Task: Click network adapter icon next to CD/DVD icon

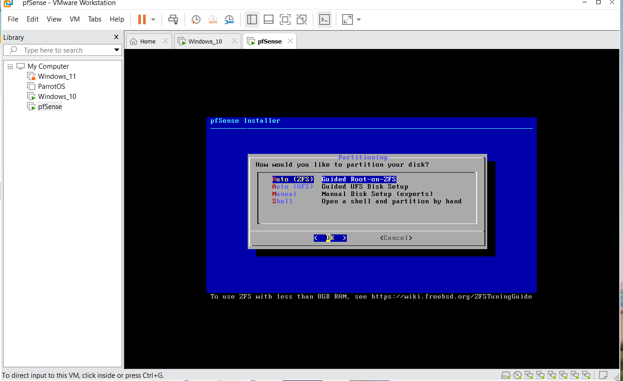Action: (529, 375)
